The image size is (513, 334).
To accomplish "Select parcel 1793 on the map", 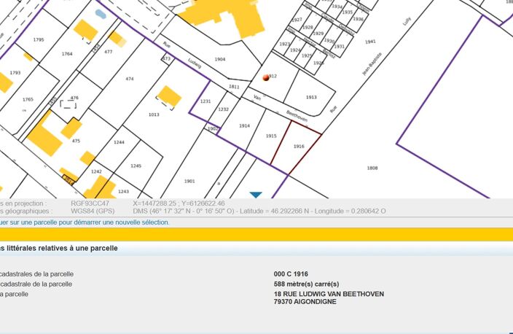I will pos(15,73).
